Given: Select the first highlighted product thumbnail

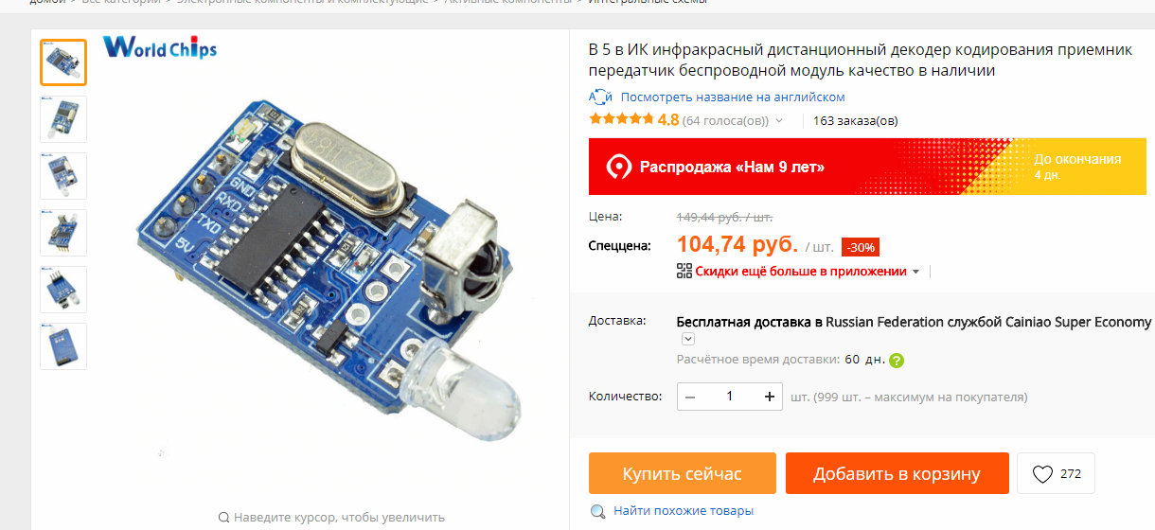Looking at the screenshot, I should [63, 62].
